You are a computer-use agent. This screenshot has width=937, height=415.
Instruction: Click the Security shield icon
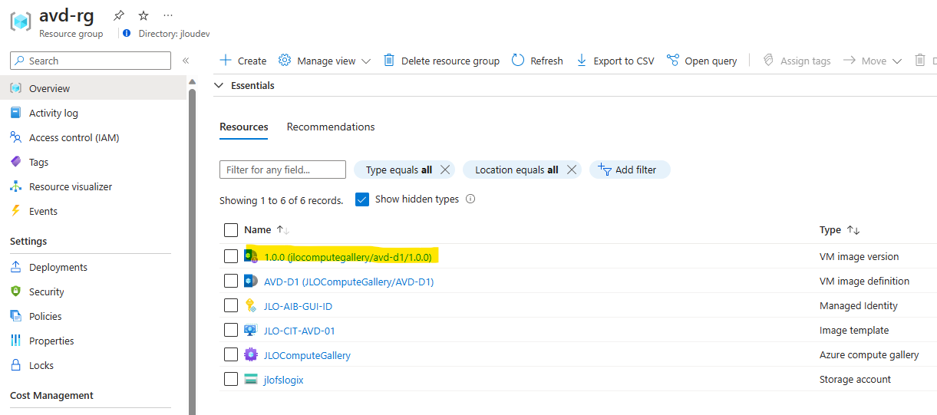15,291
